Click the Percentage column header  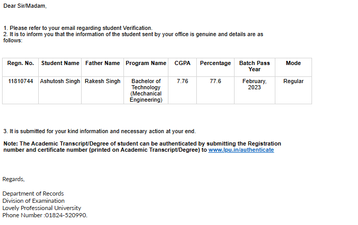(x=215, y=63)
